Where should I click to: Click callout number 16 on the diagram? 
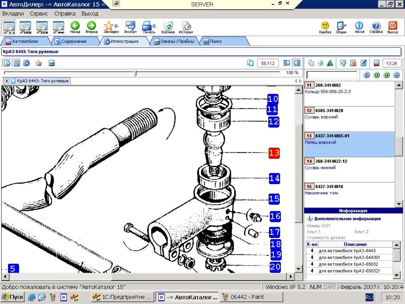pos(275,216)
